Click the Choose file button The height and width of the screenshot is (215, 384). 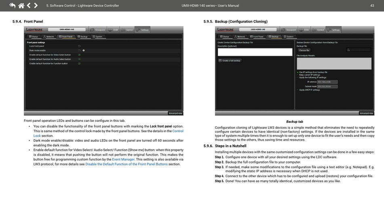coord(304,50)
